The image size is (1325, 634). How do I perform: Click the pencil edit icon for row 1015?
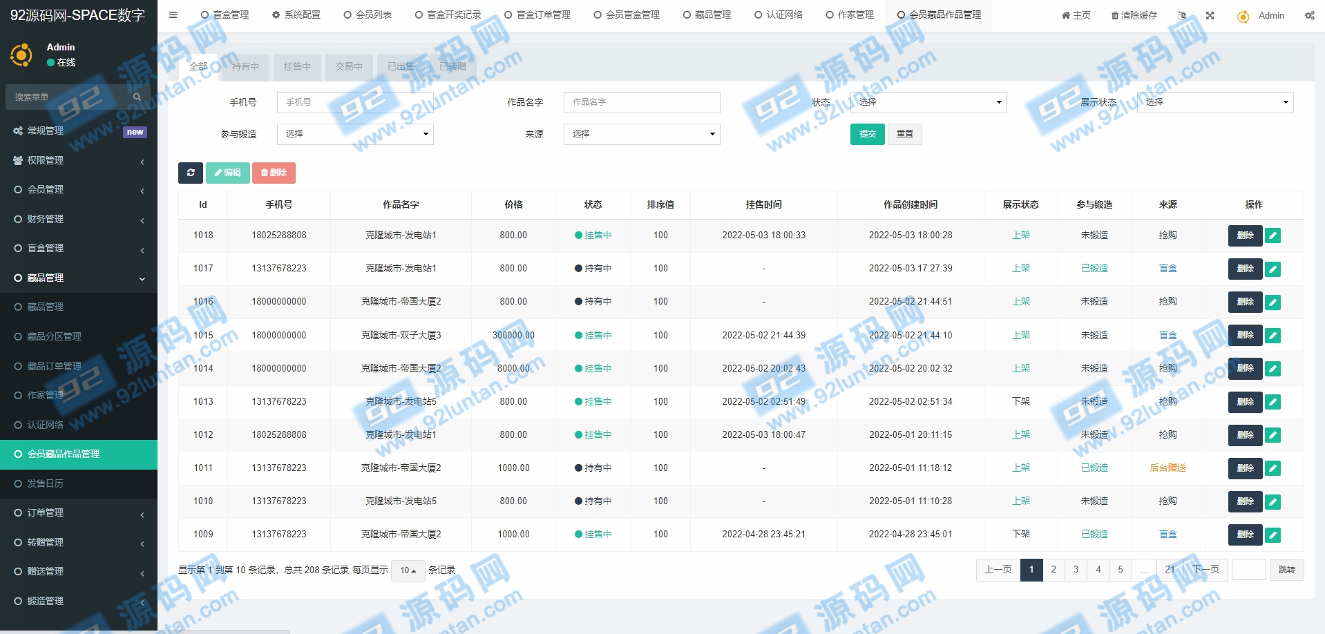coord(1272,335)
